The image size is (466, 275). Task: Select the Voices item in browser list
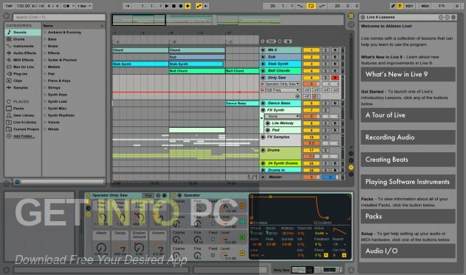tap(53, 122)
